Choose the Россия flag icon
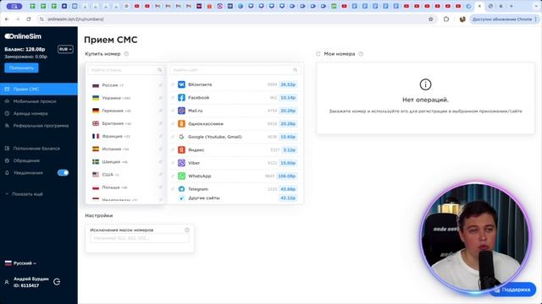 click(x=96, y=85)
